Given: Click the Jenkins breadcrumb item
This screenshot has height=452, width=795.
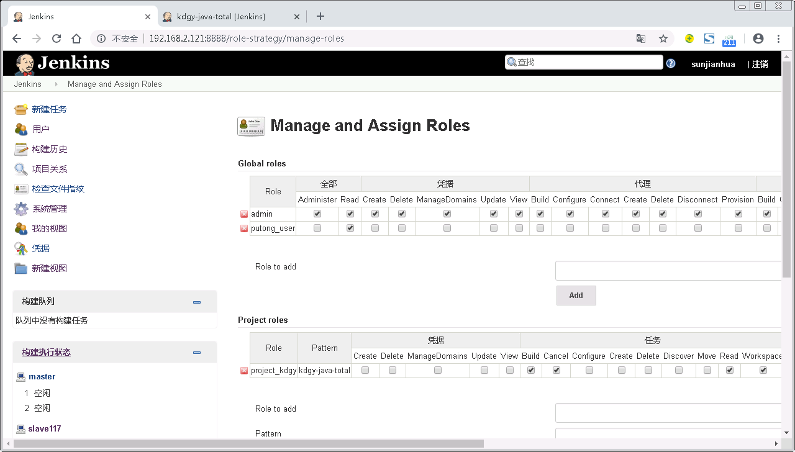Looking at the screenshot, I should tap(28, 84).
